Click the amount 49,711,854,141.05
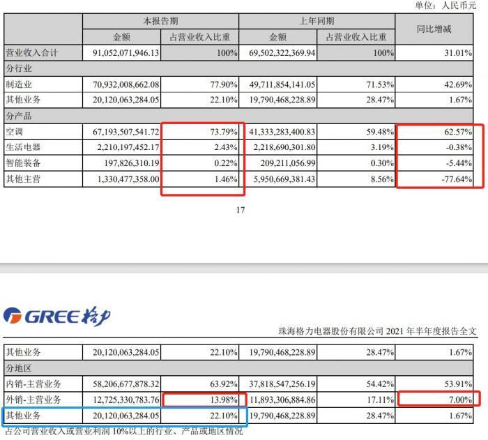 (x=282, y=84)
